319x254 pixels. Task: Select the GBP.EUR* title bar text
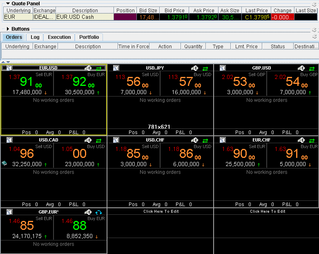(49, 212)
